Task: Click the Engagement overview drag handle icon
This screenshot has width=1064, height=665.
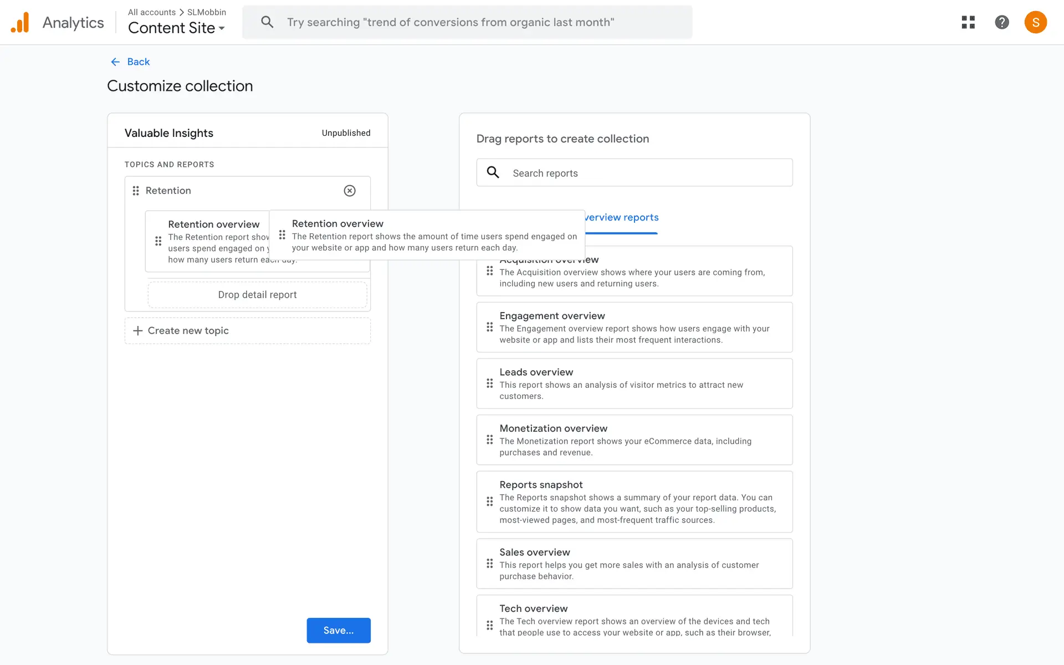Action: pyautogui.click(x=489, y=328)
